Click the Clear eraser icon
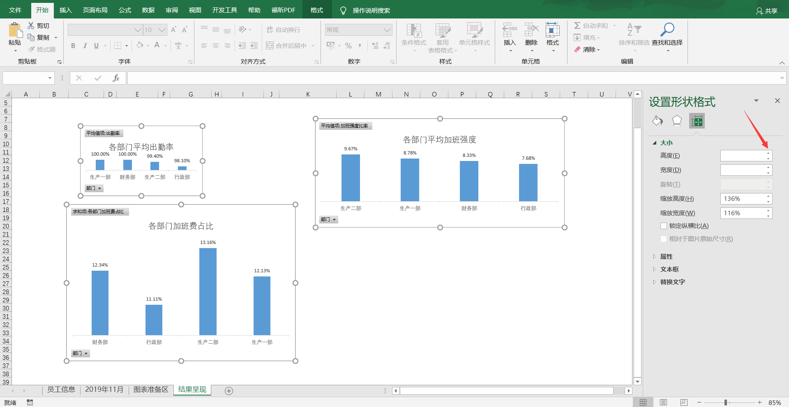The image size is (789, 407). 577,49
